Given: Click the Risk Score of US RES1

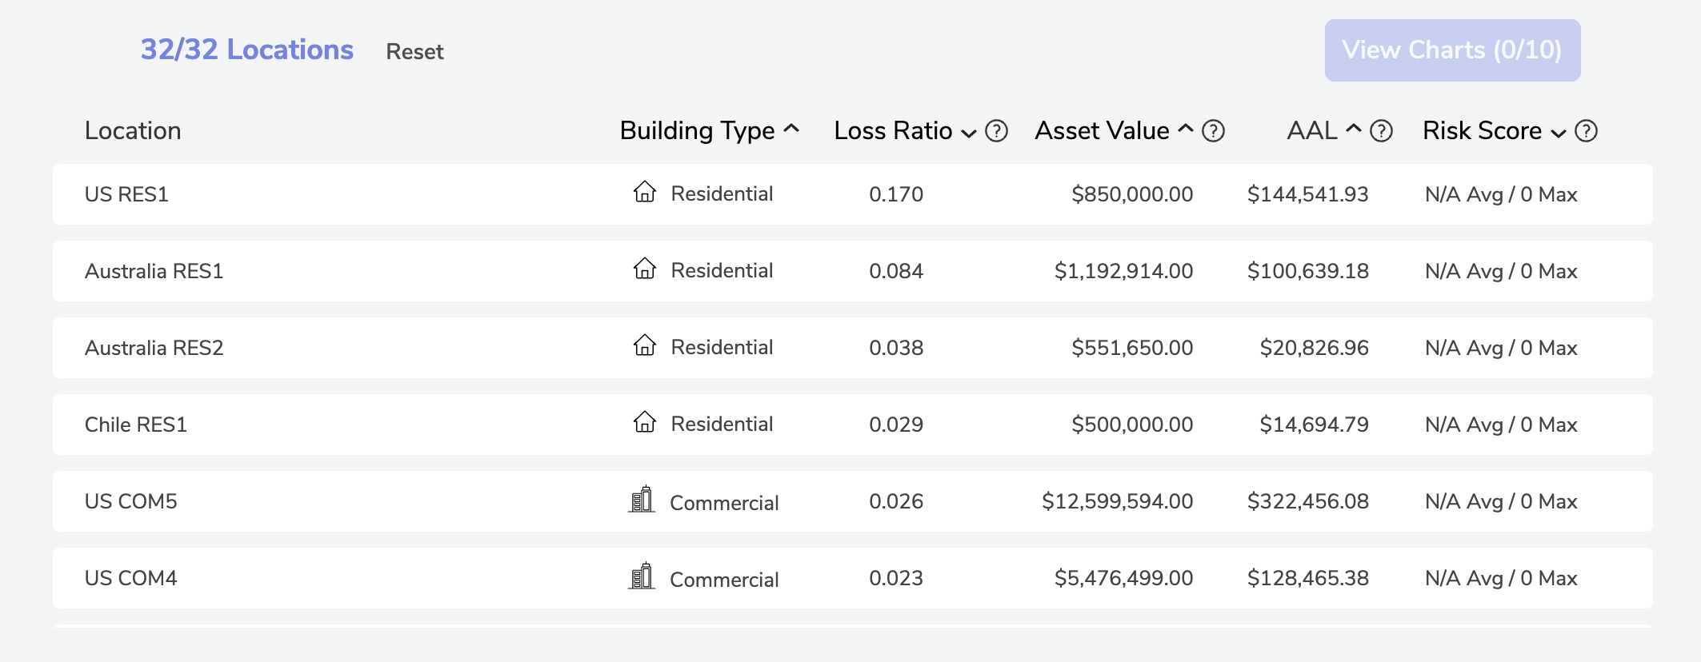Looking at the screenshot, I should 1501,194.
